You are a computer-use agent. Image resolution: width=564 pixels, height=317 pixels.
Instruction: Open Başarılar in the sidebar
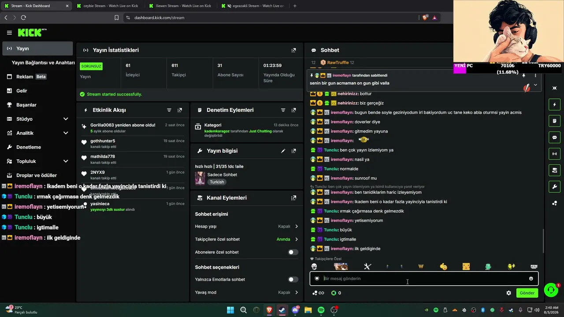coord(37,105)
